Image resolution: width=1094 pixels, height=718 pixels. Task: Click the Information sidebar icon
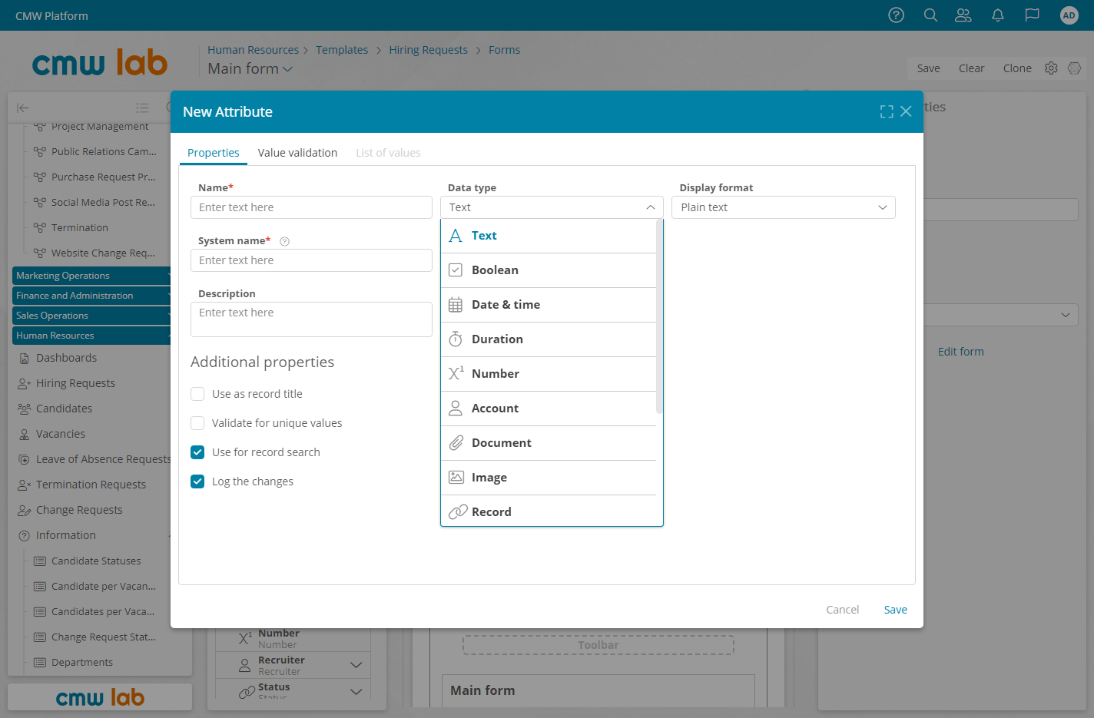click(24, 535)
